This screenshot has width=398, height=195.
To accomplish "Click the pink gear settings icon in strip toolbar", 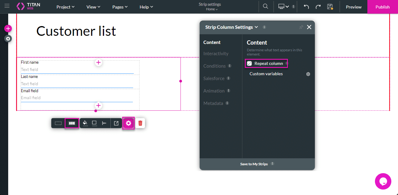I will [128, 123].
